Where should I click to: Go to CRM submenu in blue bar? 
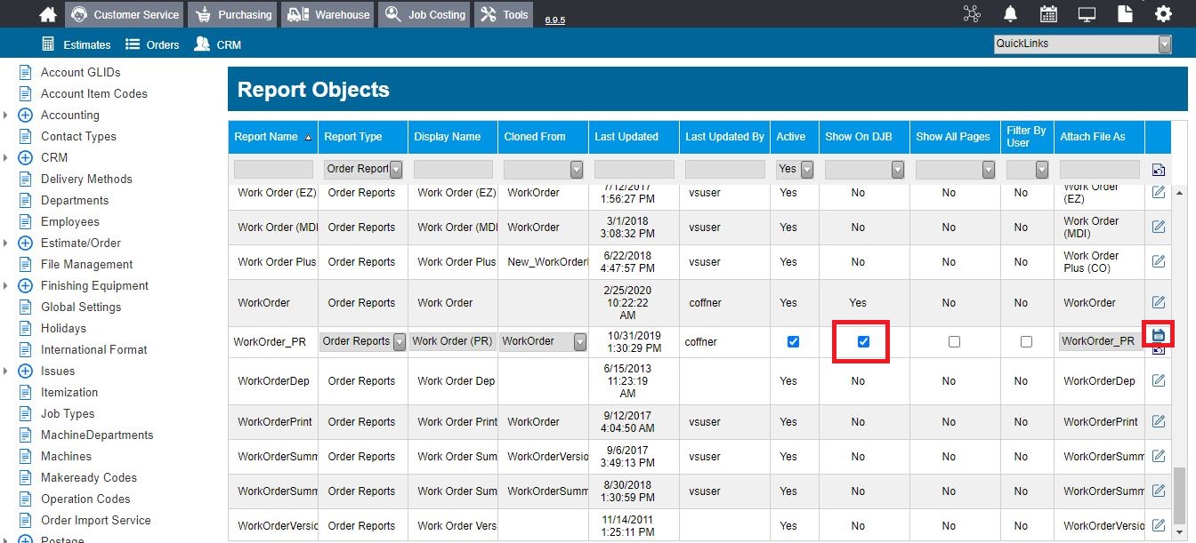pos(218,44)
